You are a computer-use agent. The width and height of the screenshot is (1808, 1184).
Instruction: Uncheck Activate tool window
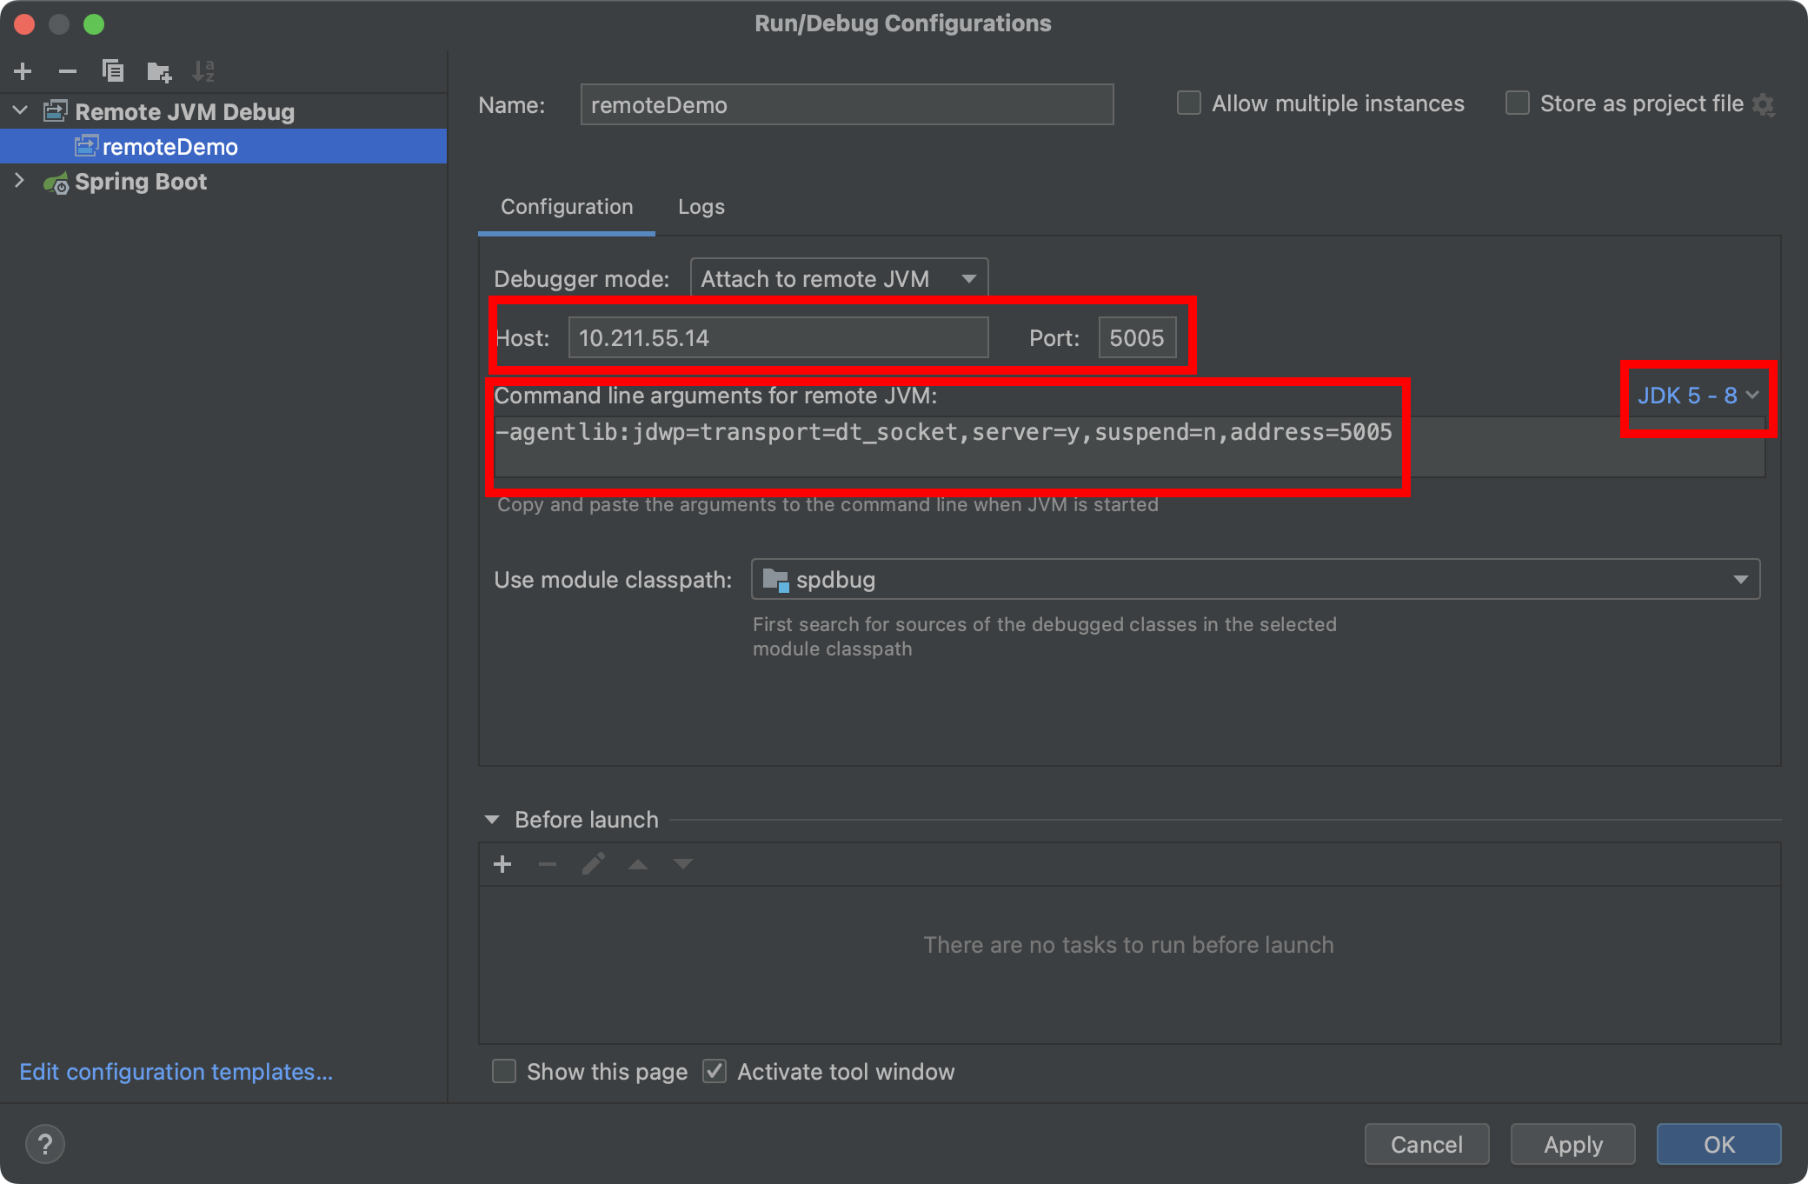(715, 1071)
